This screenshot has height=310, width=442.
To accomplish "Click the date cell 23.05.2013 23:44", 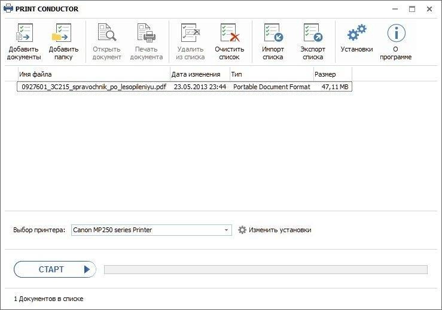I will (200, 87).
